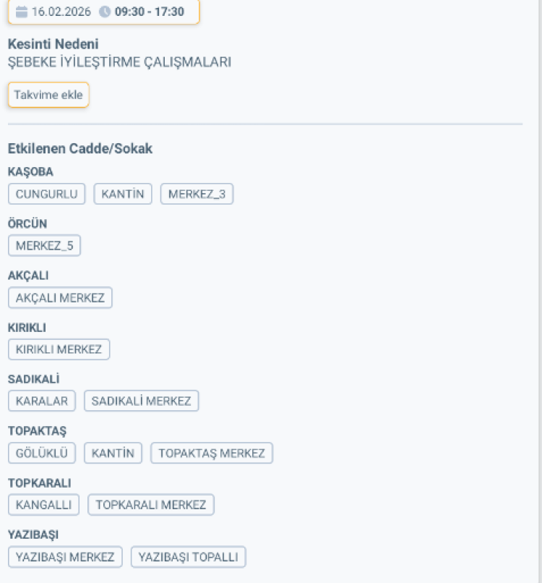Screen dimensions: 542x583
Task: Click the Etkilenen Cadde/Sokak heading
Action: [x=79, y=148]
